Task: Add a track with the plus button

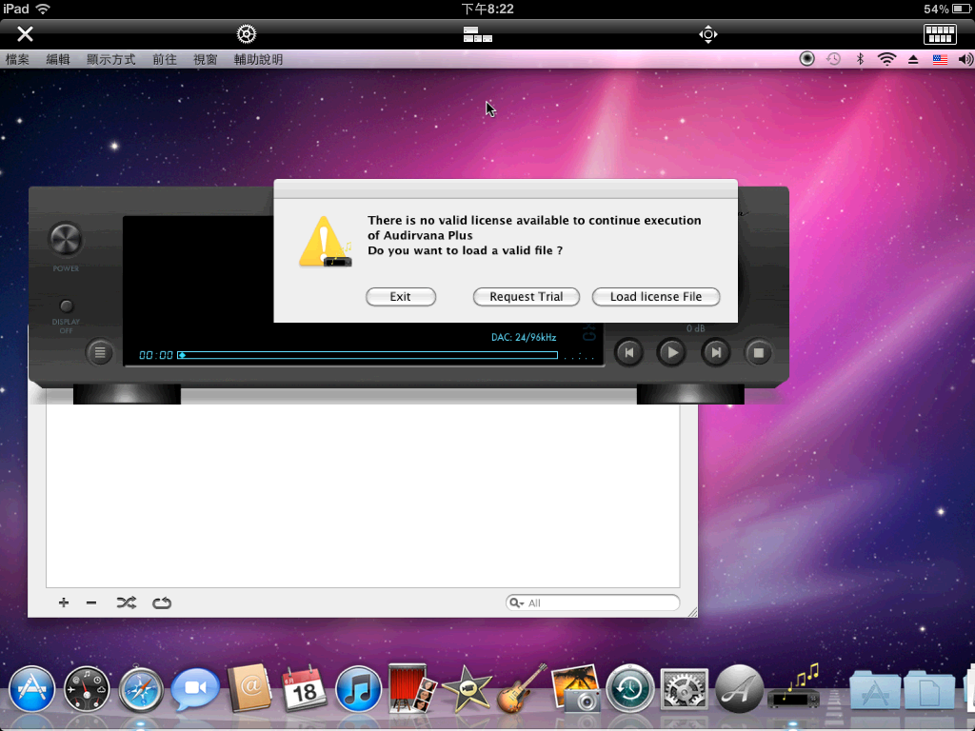Action: pyautogui.click(x=64, y=603)
